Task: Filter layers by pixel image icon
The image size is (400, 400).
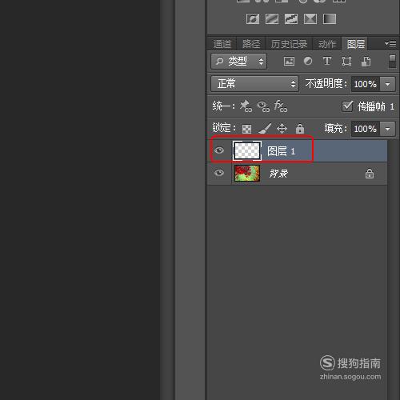Action: click(289, 61)
